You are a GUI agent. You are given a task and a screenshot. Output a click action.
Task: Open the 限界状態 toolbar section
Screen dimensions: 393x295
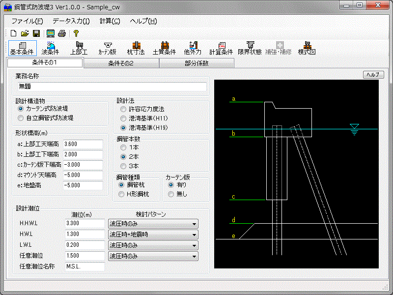pyautogui.click(x=250, y=48)
